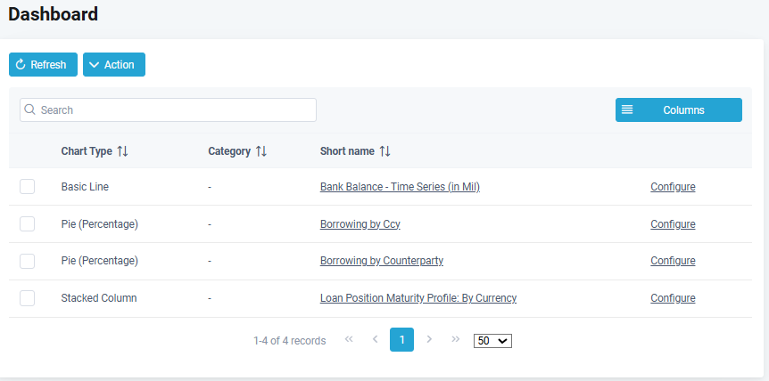This screenshot has height=381, width=769.
Task: Check the Basic Line row checkbox
Action: [x=28, y=187]
